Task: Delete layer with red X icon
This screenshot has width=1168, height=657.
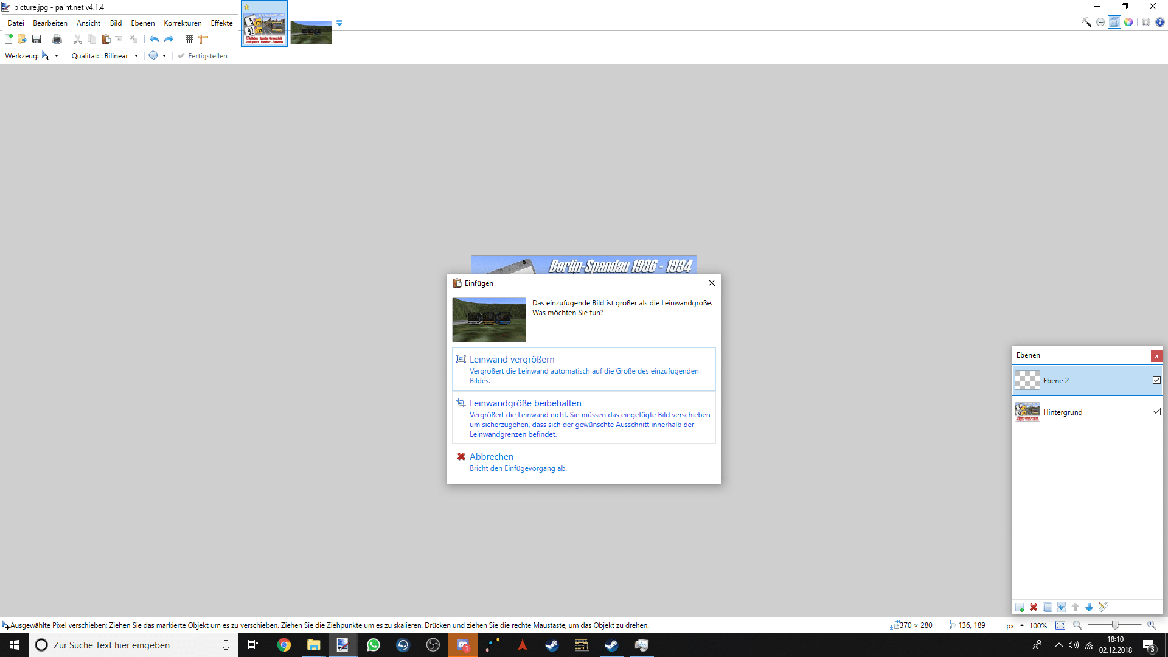Action: [x=1034, y=607]
